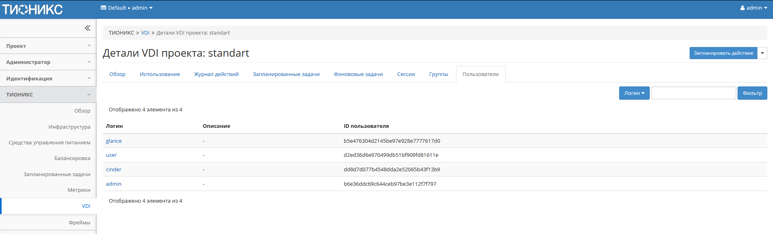773x234 pixels.
Task: Click the ТИОНИКС logo
Action: tap(32, 9)
